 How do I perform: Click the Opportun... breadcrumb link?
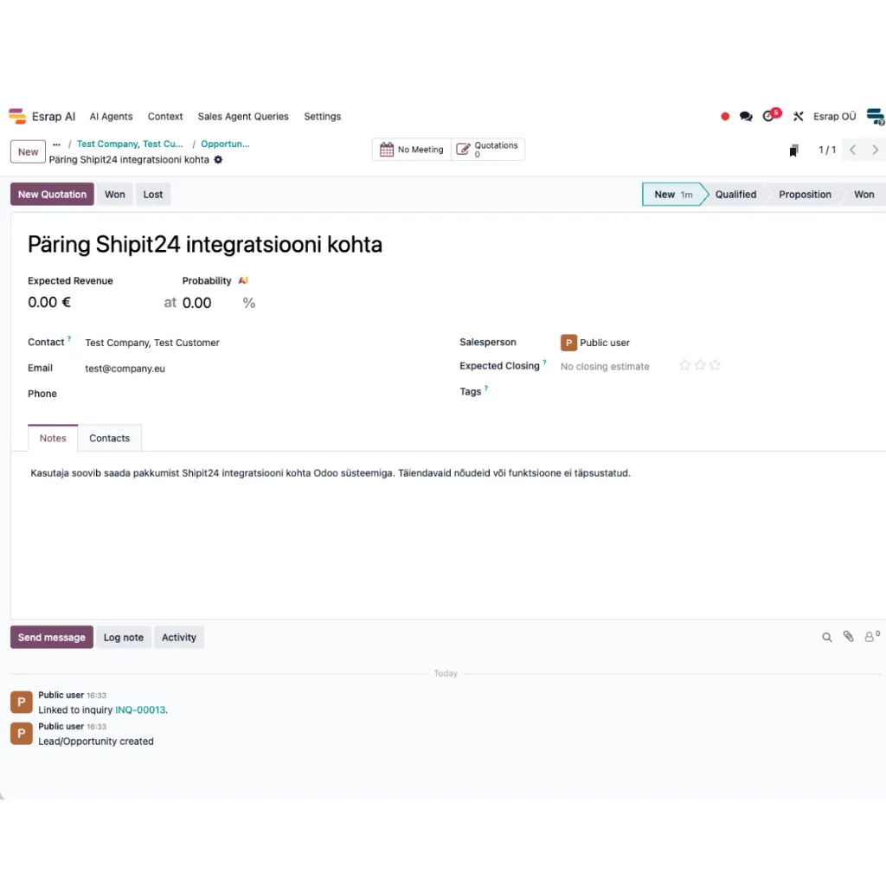[225, 144]
